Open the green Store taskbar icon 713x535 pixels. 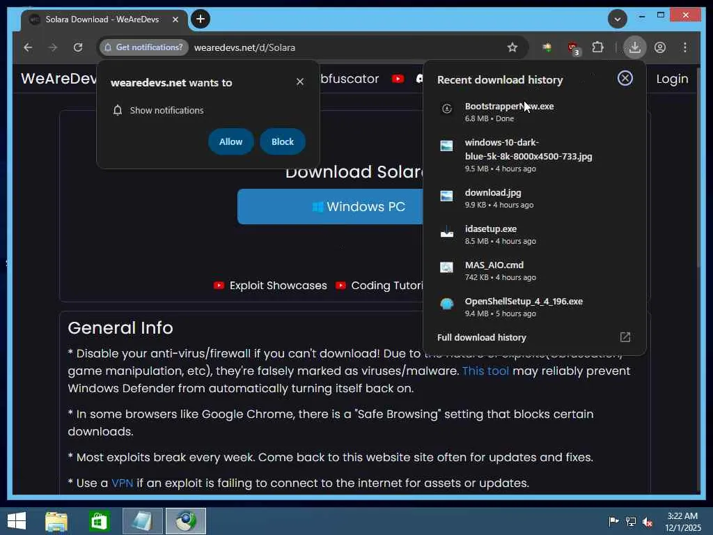(x=99, y=521)
